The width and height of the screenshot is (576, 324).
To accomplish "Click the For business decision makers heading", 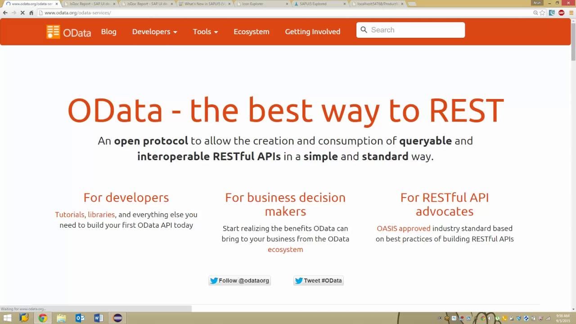I will (285, 204).
